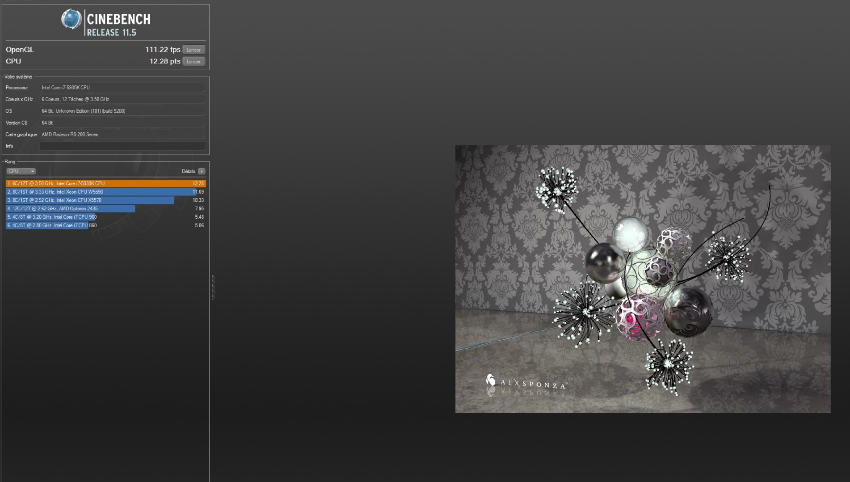Pick the Core i7 860 ranking row
This screenshot has height=482, width=850.
pyautogui.click(x=105, y=225)
